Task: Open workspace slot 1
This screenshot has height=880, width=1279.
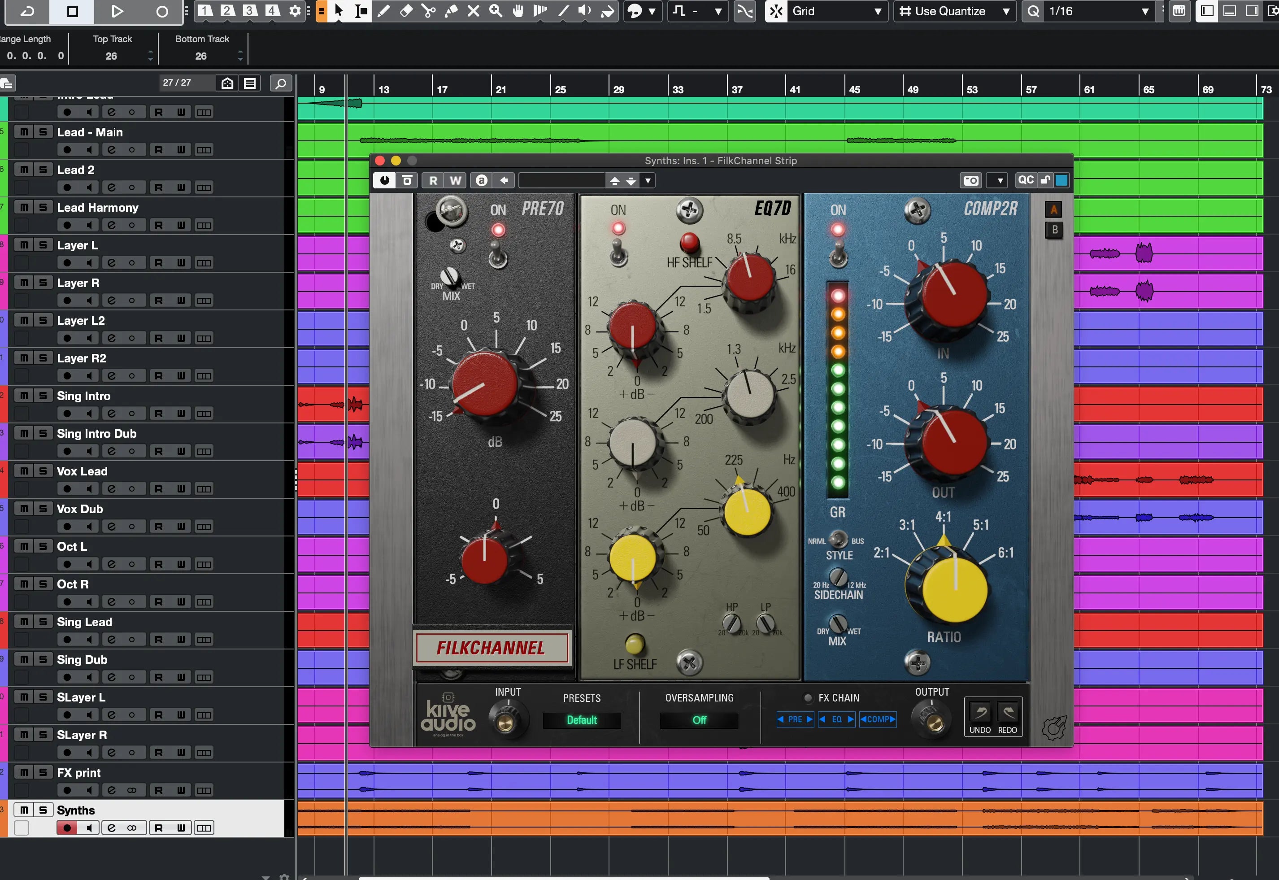Action: click(205, 11)
